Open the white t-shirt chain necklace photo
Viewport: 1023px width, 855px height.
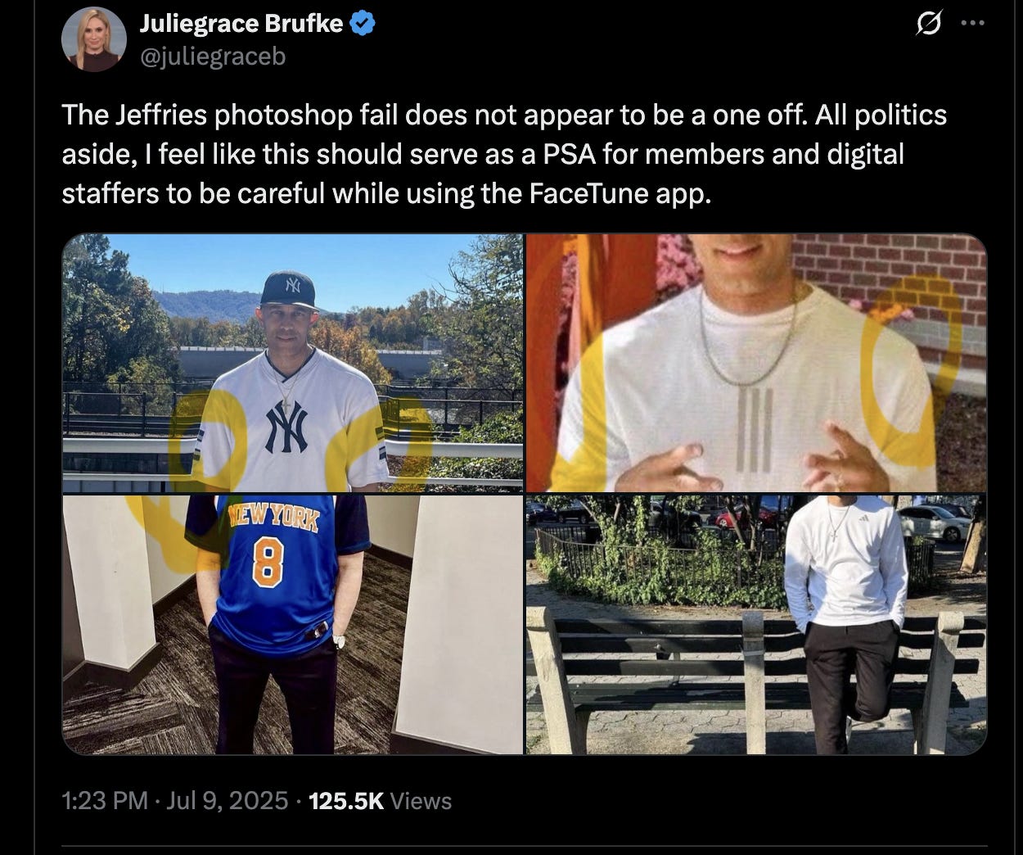point(755,363)
